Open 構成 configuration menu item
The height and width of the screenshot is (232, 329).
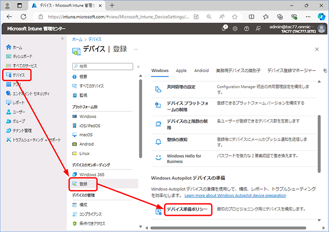coord(80,205)
